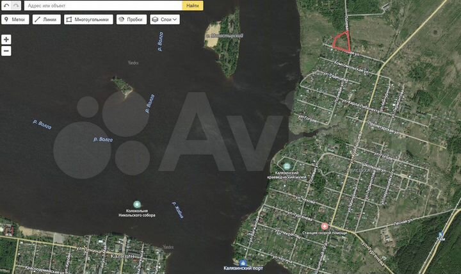Open the Слои layers dropdown
Image resolution: width=461 pixels, height=274 pixels.
[165, 19]
